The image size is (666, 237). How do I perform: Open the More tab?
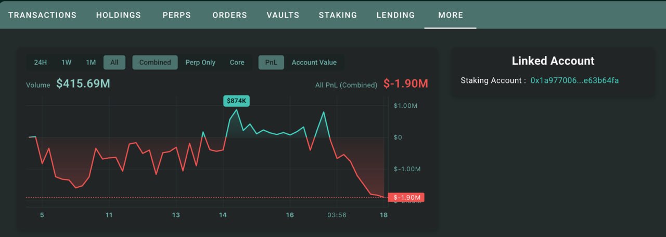pos(451,15)
